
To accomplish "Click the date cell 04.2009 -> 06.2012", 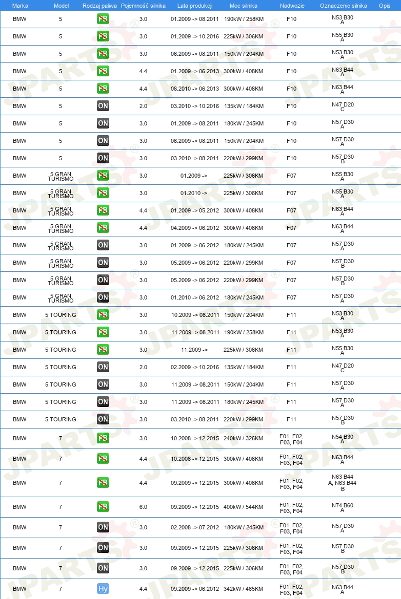I will (x=195, y=228).
